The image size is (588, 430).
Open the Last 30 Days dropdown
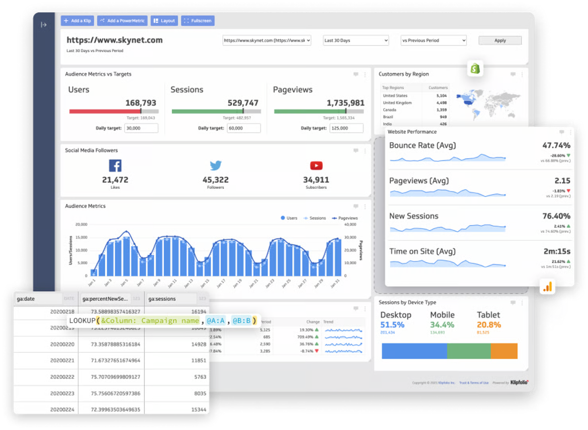tap(356, 40)
